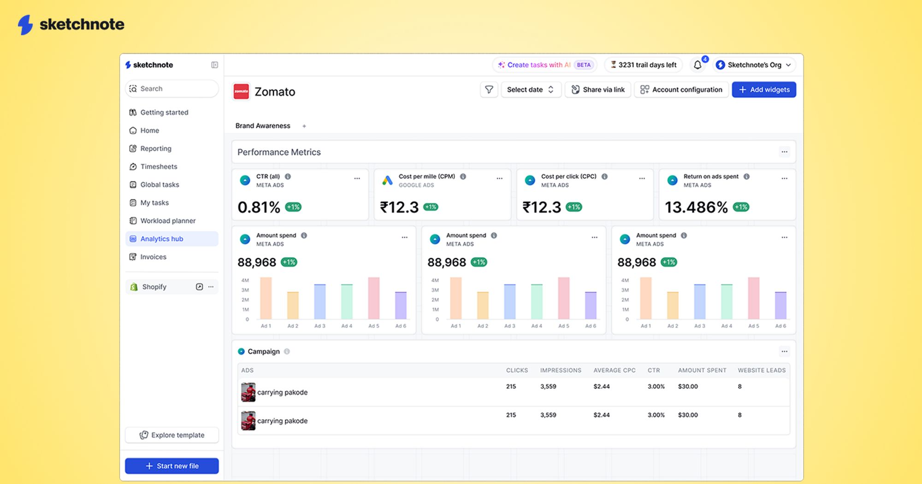Show Campaign info tooltip
This screenshot has width=922, height=484.
tap(287, 351)
